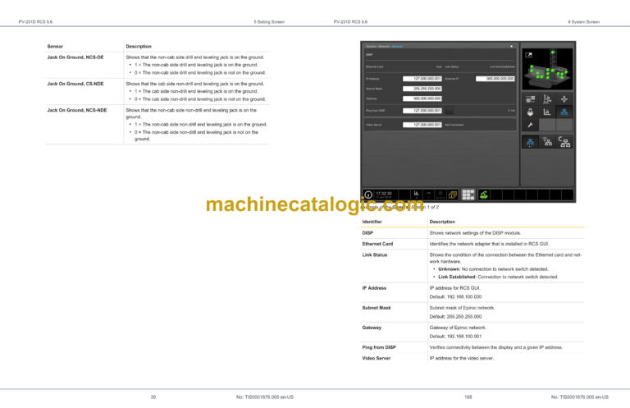Click the 17:32:30 clock display
The width and height of the screenshot is (630, 408).
coord(384,194)
